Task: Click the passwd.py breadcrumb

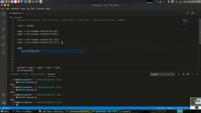Action: [17, 17]
